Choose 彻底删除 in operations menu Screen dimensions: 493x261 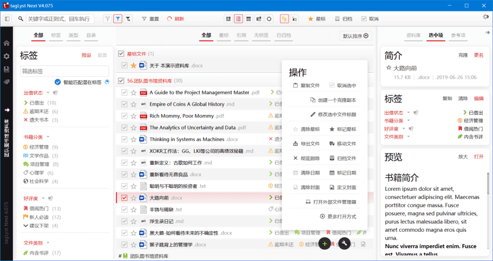click(306, 158)
